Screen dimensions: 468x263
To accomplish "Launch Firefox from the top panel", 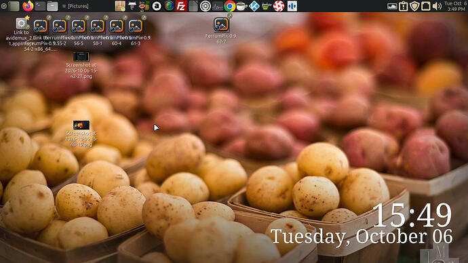I will [x=28, y=6].
